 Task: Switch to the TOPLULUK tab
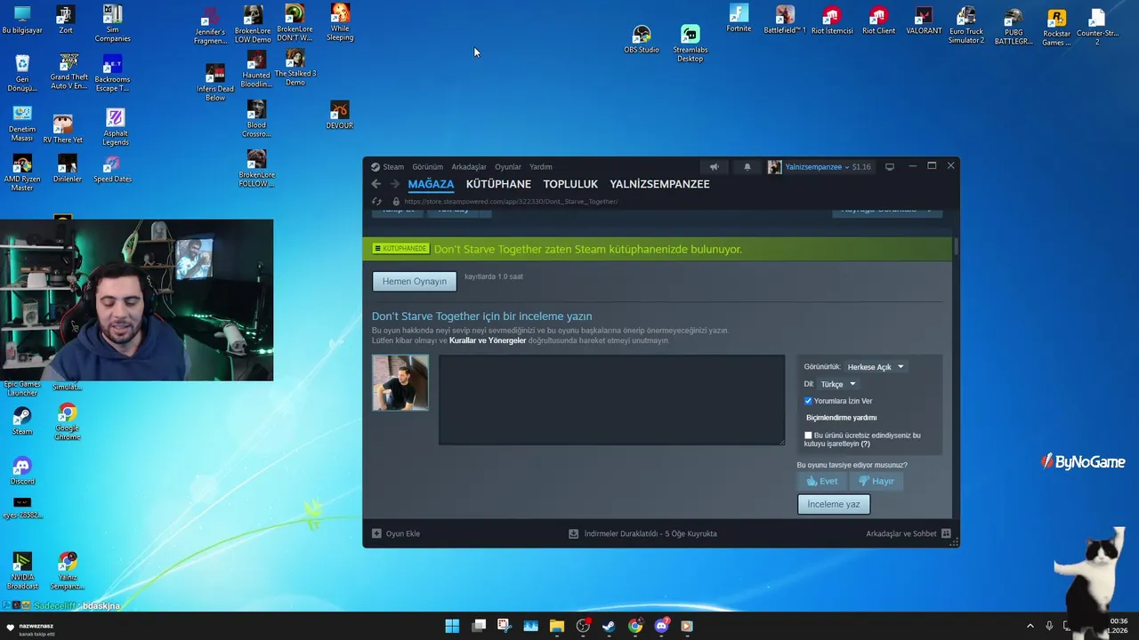point(570,184)
